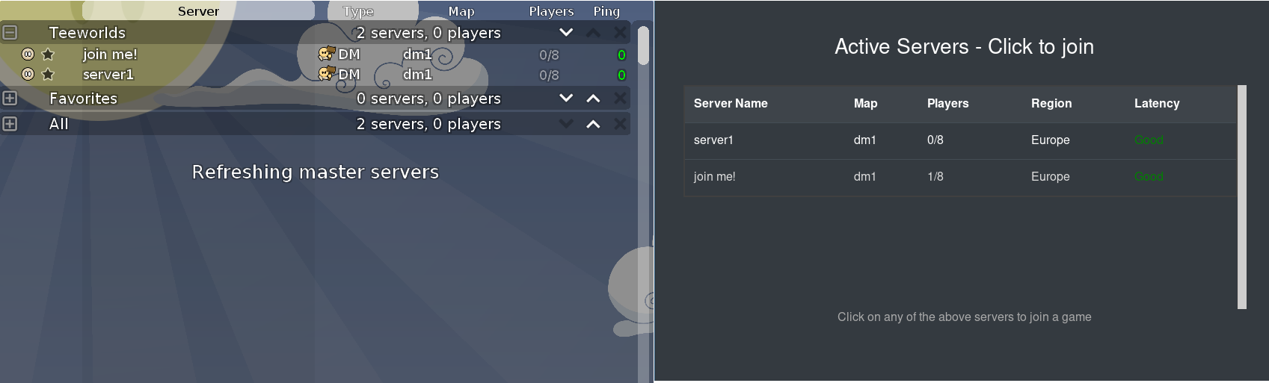Screen dimensions: 1269x383
Task: Click the dm1 map cell of server1 in Active Servers
Action: (x=864, y=140)
